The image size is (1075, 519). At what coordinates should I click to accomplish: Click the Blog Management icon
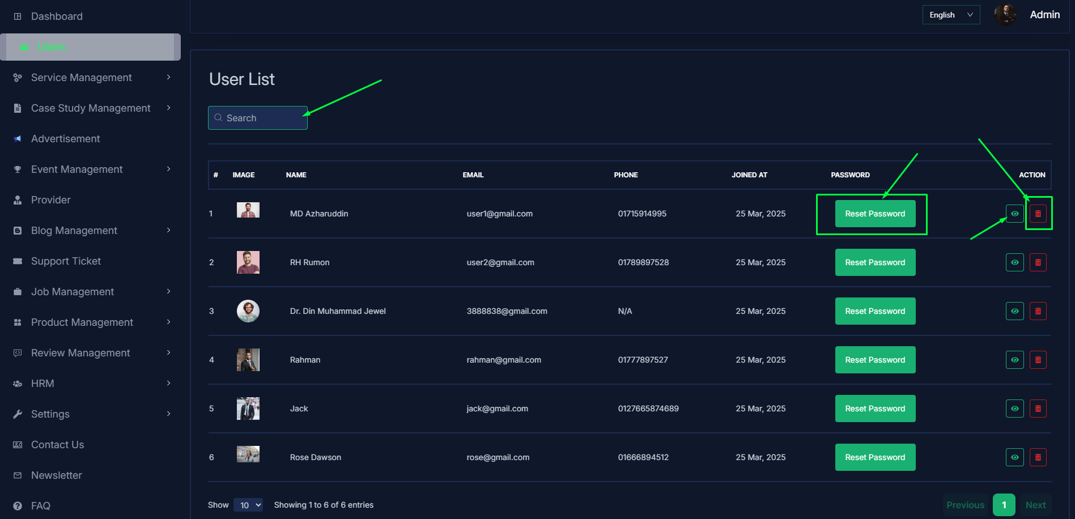coord(18,231)
